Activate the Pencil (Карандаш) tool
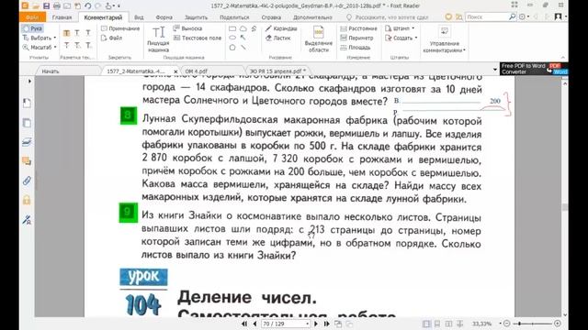 pyautogui.click(x=281, y=28)
